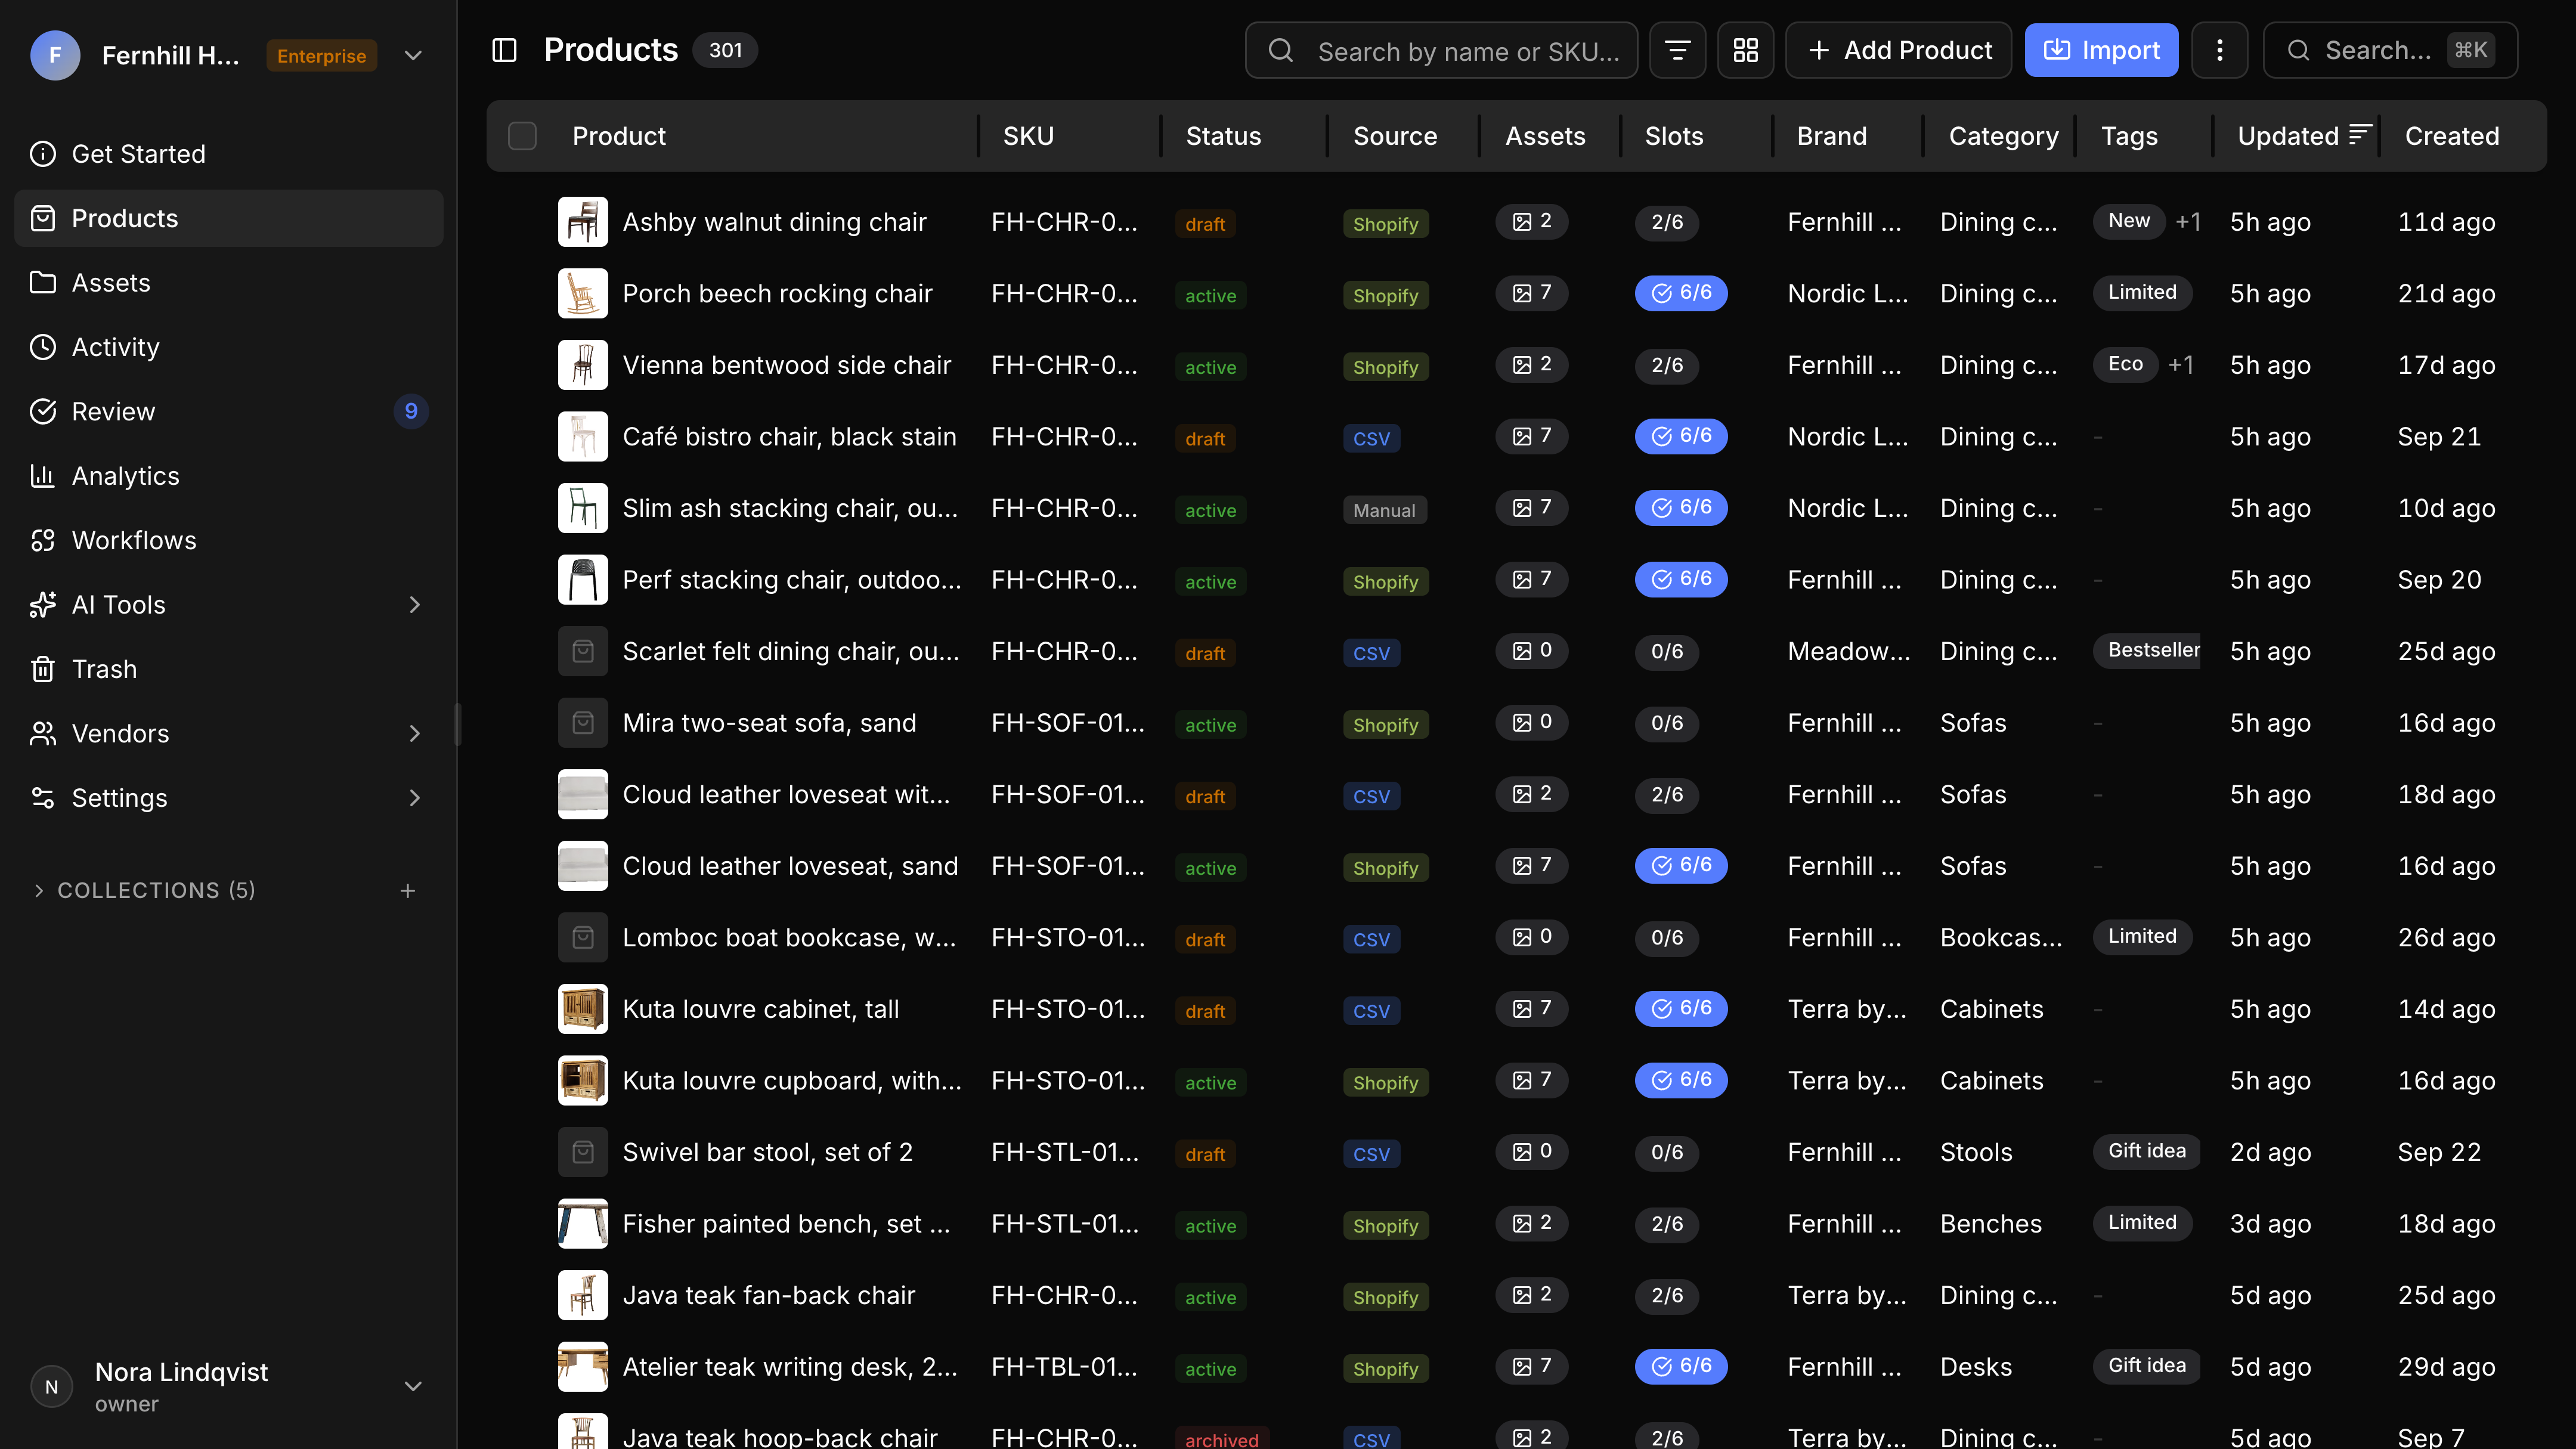The width and height of the screenshot is (2576, 1449).
Task: Click the Import button
Action: pos(2101,50)
